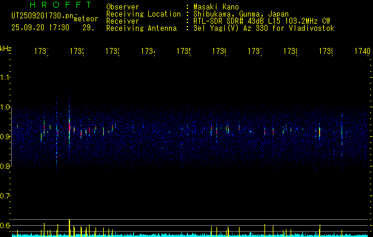Click the 1736 time axis label
Viewport: 373px width, 237px height.
tap(219, 52)
